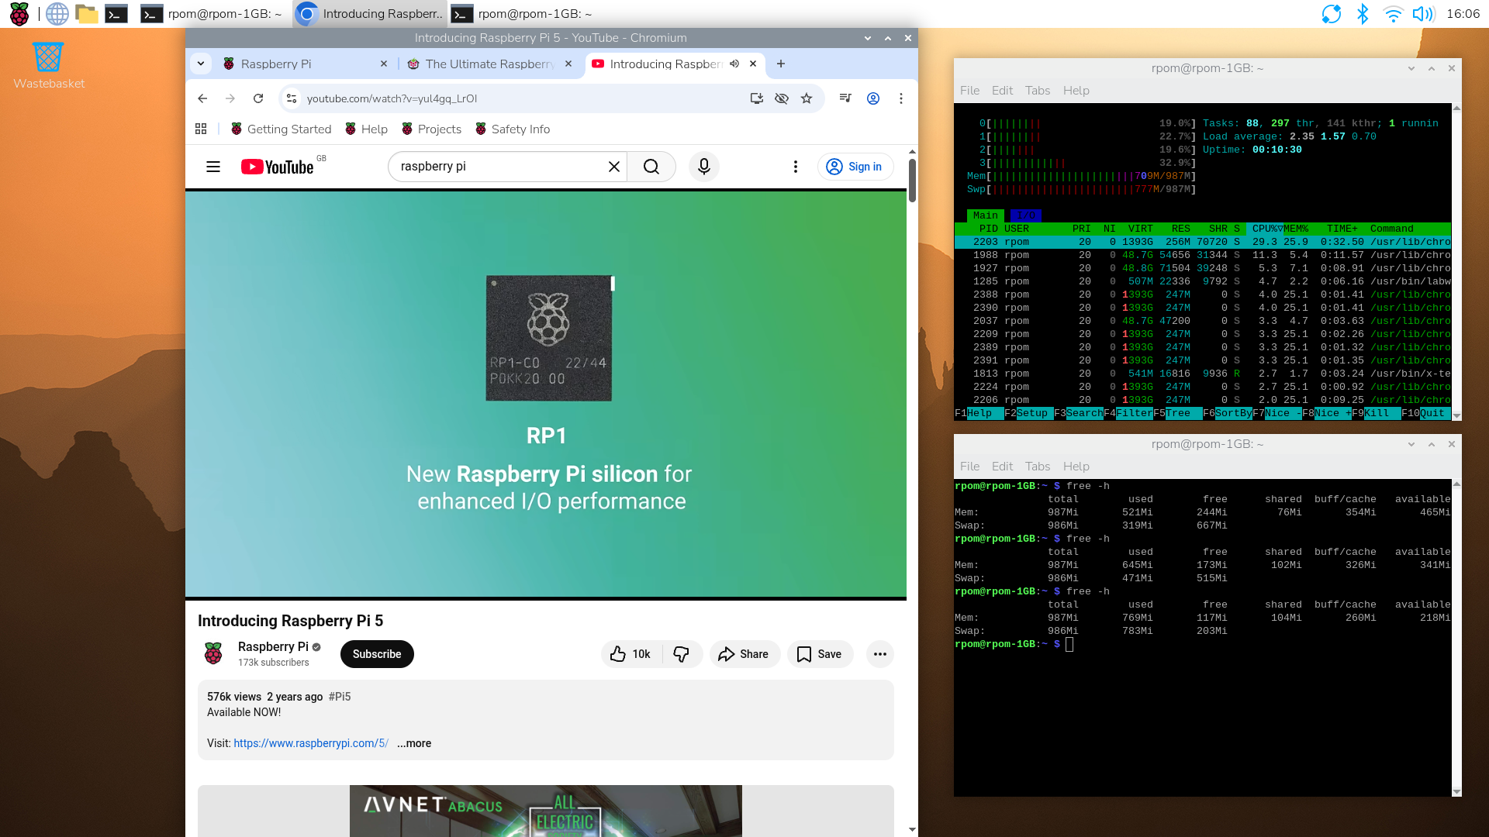Open Chromium media controls icon
Screen dimensions: 1489x837
pyautogui.click(x=845, y=98)
